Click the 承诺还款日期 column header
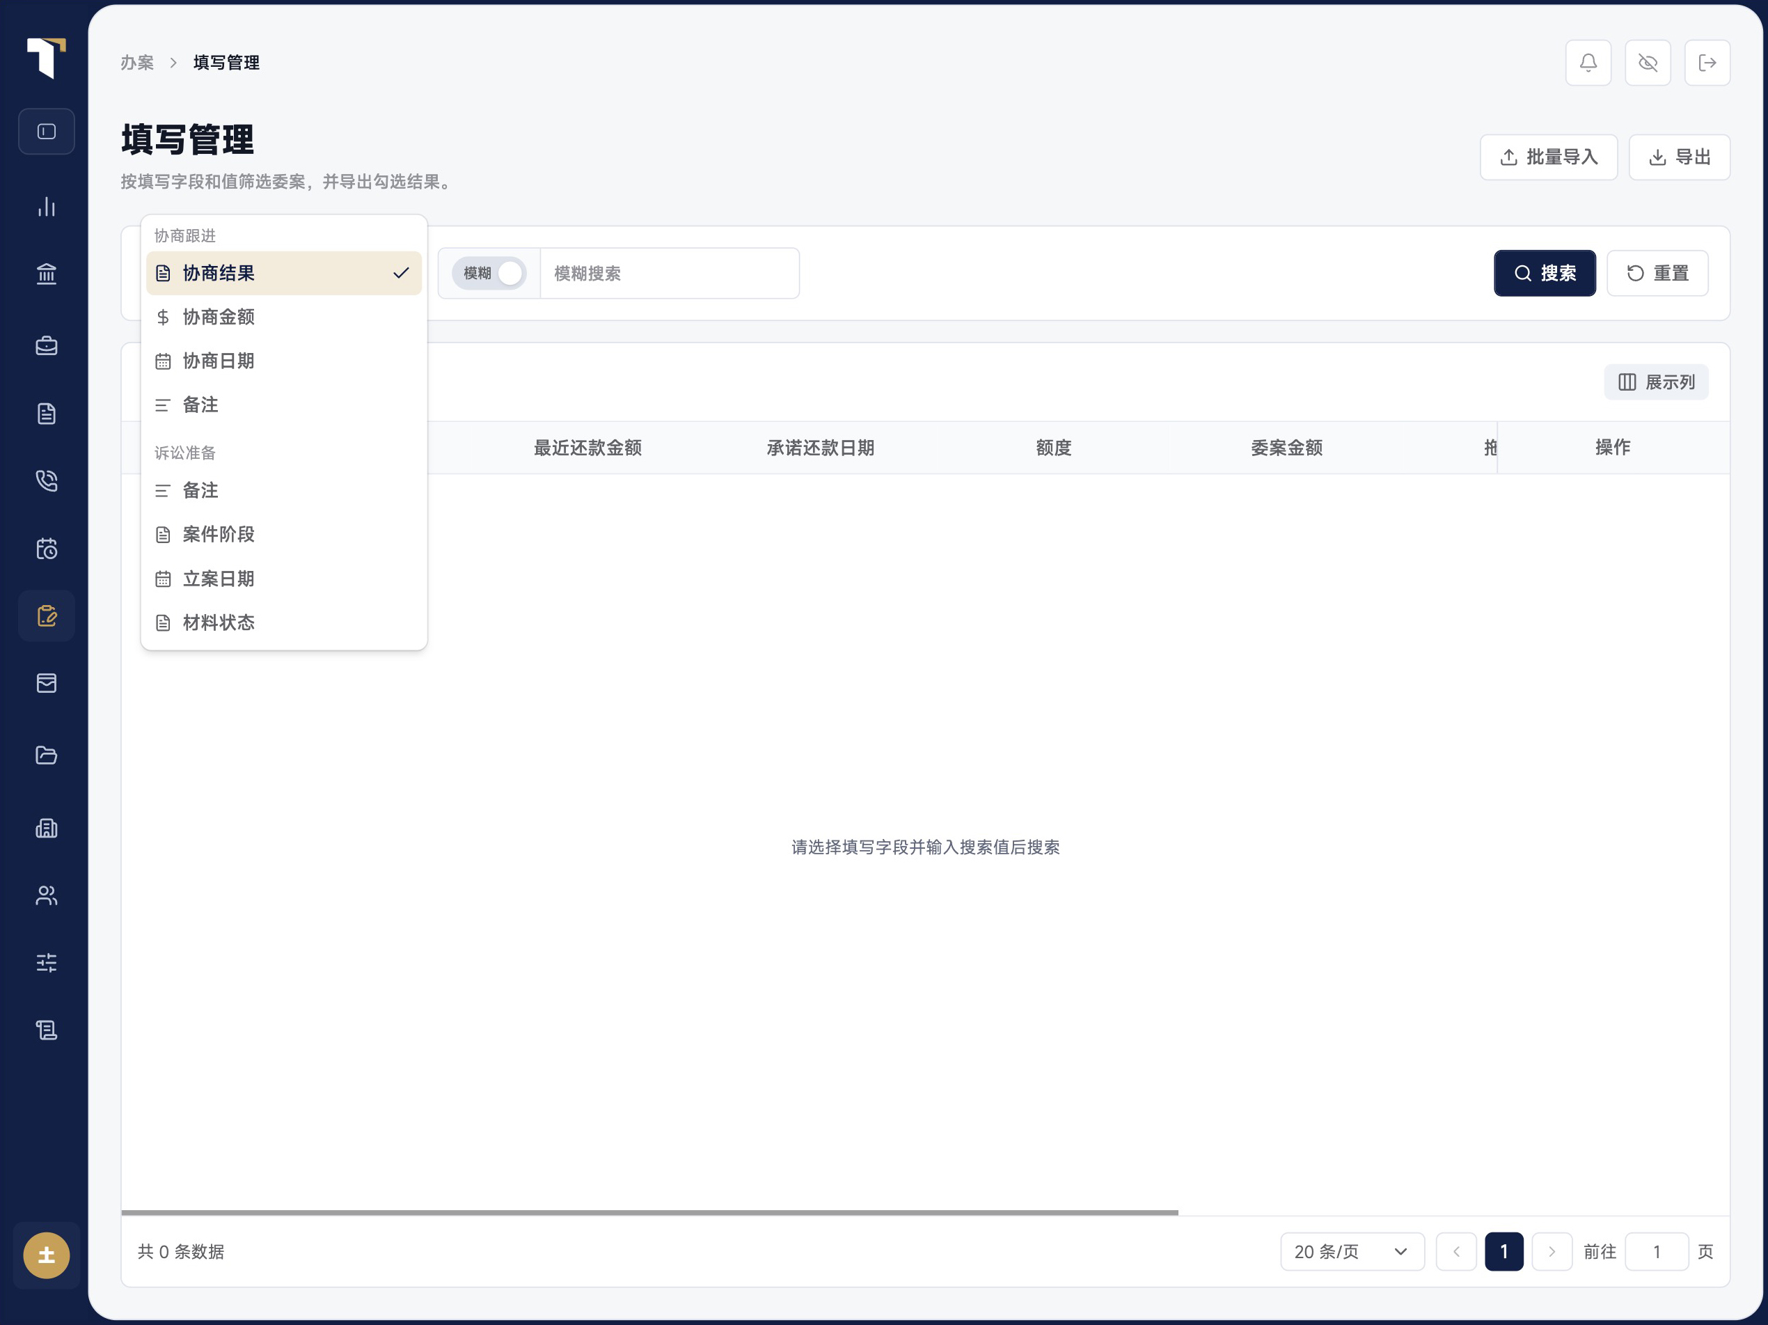Viewport: 1768px width, 1325px height. click(x=820, y=448)
